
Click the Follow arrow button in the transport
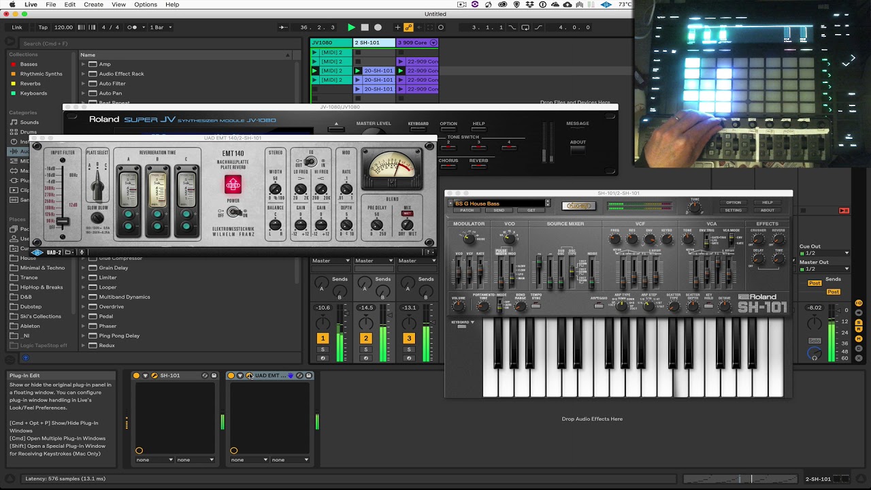(x=283, y=27)
